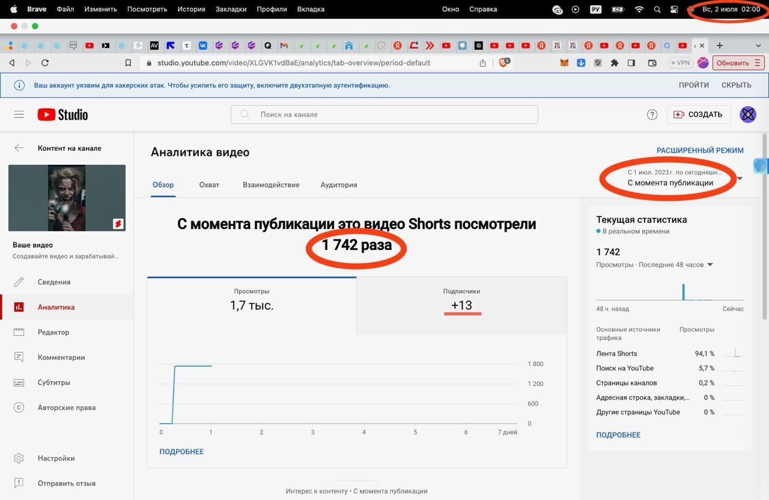The width and height of the screenshot is (769, 500).
Task: Open the account avatar menu
Action: (747, 114)
